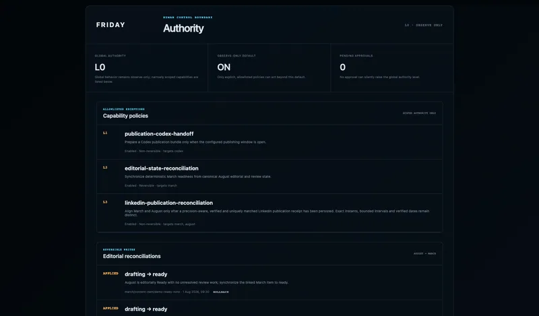This screenshot has height=316, width=539.
Task: Click the Capability policies section heading
Action: click(125, 116)
